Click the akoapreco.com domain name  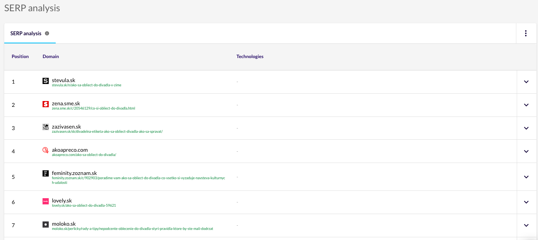pos(70,150)
